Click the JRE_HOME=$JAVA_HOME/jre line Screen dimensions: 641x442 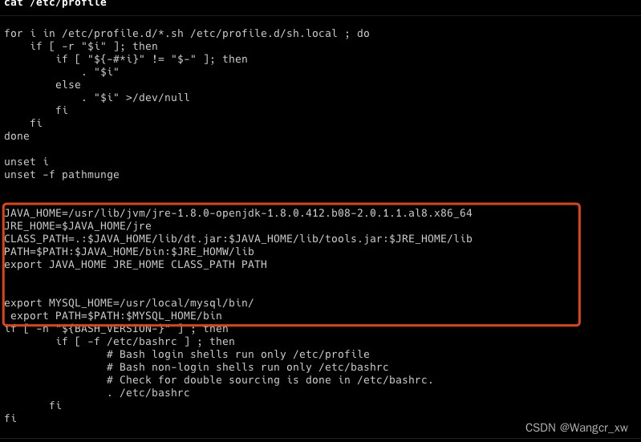78,225
